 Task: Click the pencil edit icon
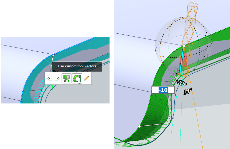[86, 79]
